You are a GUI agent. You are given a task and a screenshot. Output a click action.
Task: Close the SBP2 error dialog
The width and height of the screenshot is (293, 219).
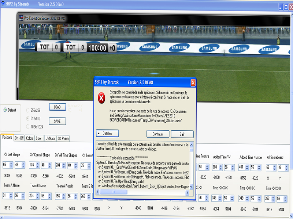(193, 83)
